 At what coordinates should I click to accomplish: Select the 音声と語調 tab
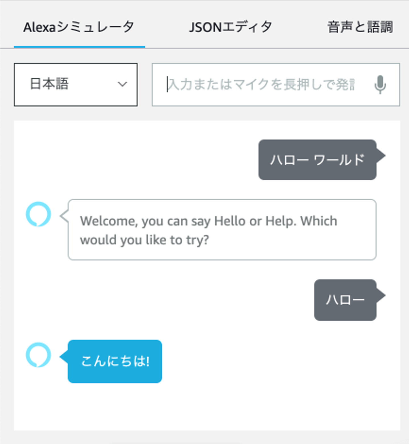(x=360, y=27)
